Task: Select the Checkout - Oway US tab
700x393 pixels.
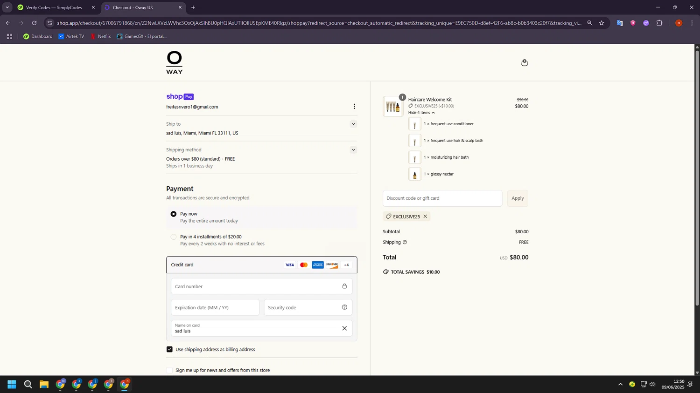Action: coord(143,7)
